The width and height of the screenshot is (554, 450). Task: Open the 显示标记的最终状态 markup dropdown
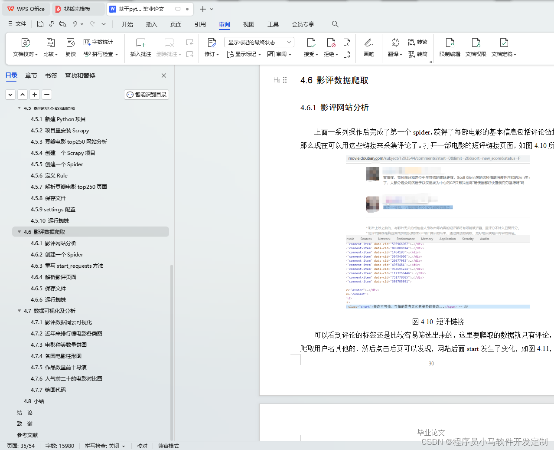point(258,42)
